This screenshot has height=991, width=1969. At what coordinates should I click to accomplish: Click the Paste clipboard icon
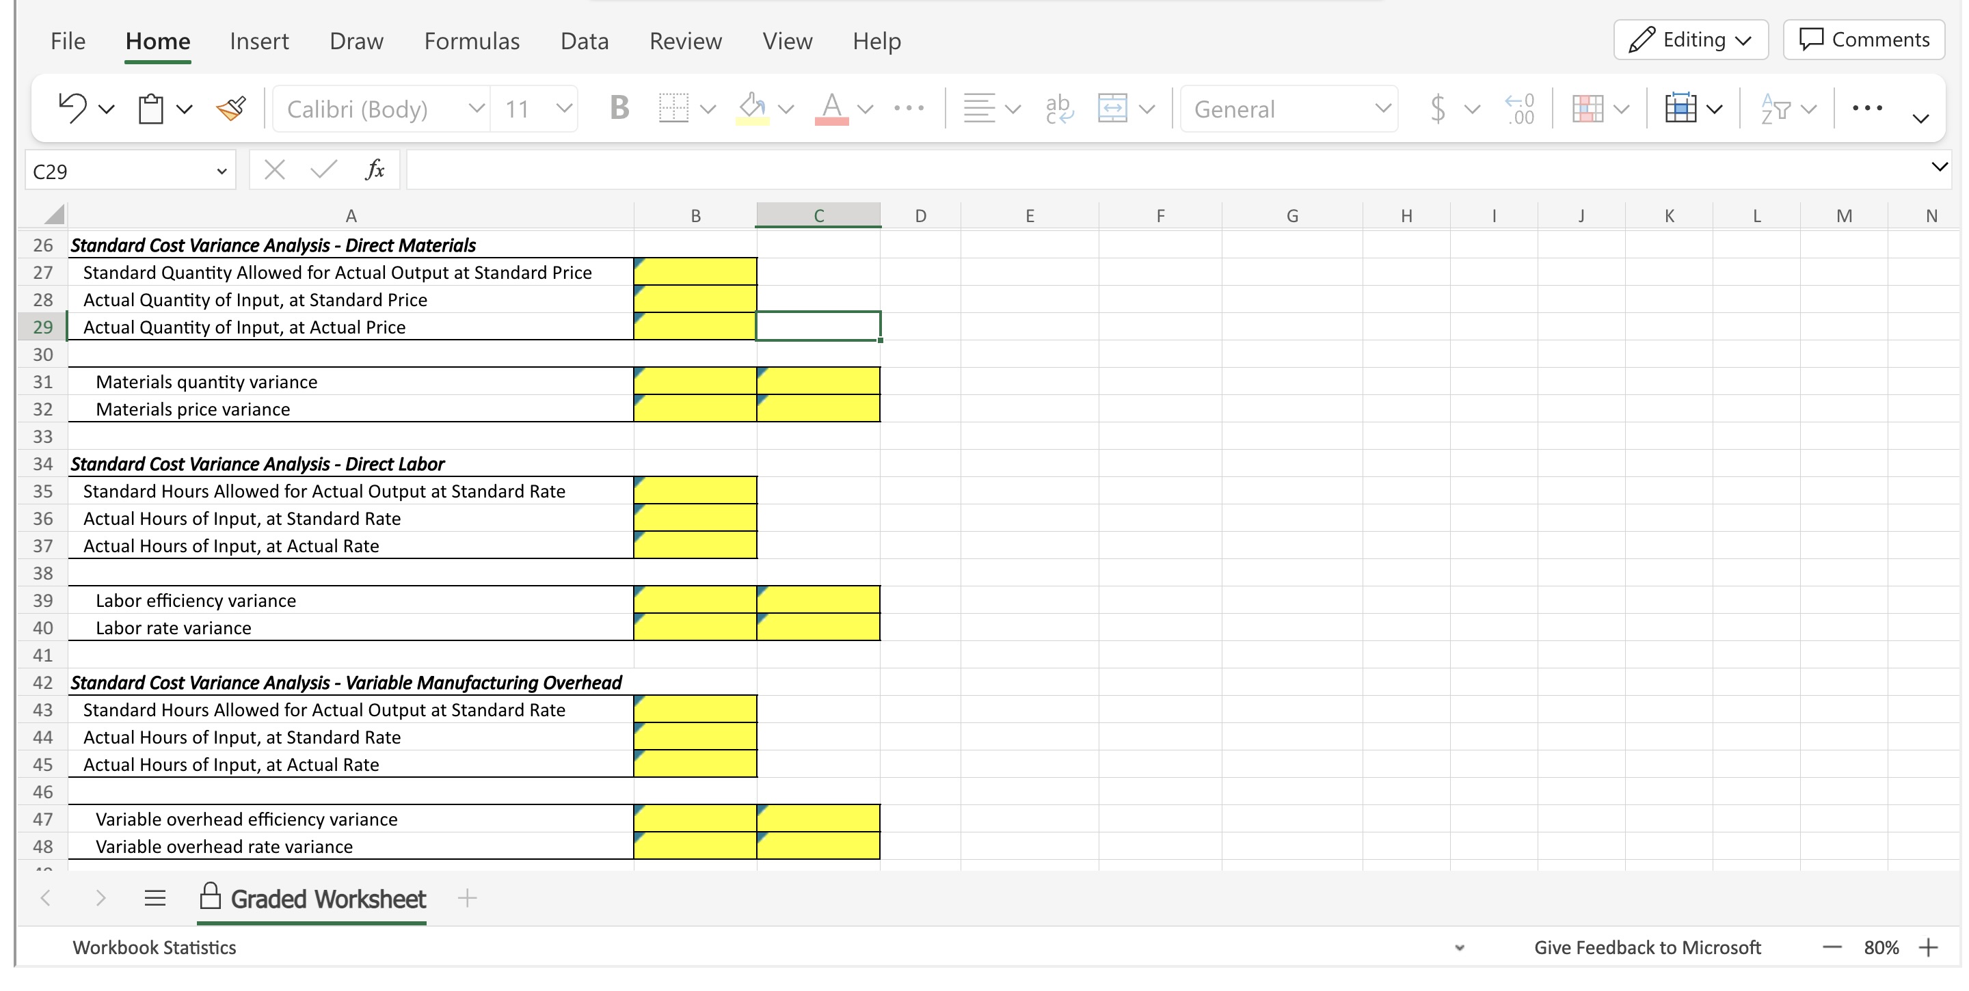pyautogui.click(x=150, y=109)
